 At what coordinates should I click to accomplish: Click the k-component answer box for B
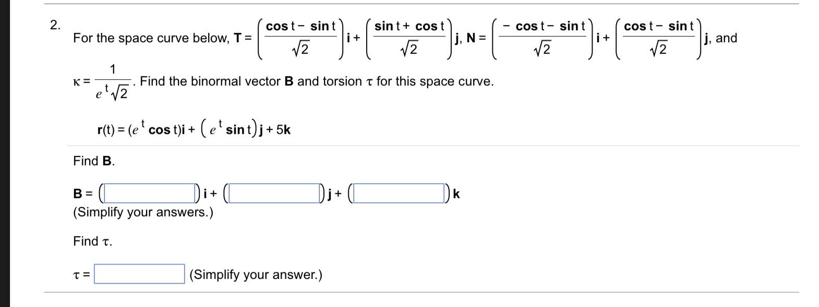pos(399,192)
